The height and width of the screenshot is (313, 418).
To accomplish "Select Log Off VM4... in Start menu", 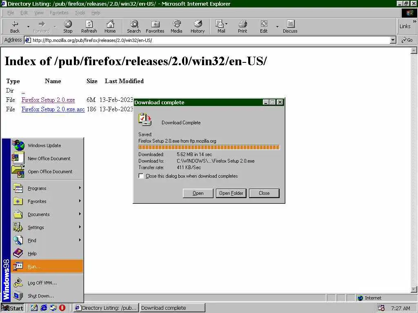I will point(47,283).
